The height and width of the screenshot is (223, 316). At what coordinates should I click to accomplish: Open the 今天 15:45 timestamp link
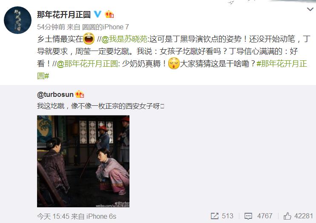click(x=53, y=216)
